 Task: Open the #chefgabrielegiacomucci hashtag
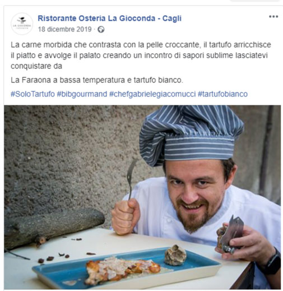152,94
